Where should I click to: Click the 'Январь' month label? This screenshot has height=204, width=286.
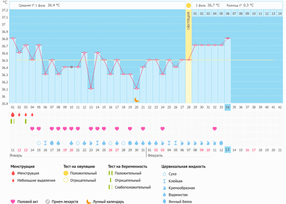16,156
